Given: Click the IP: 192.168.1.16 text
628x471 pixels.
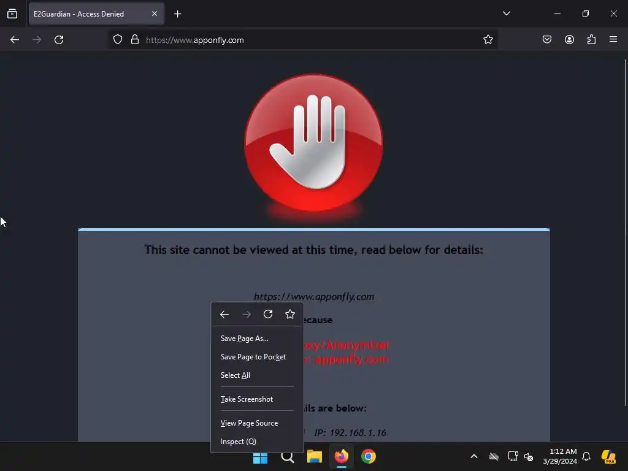Looking at the screenshot, I should point(350,433).
